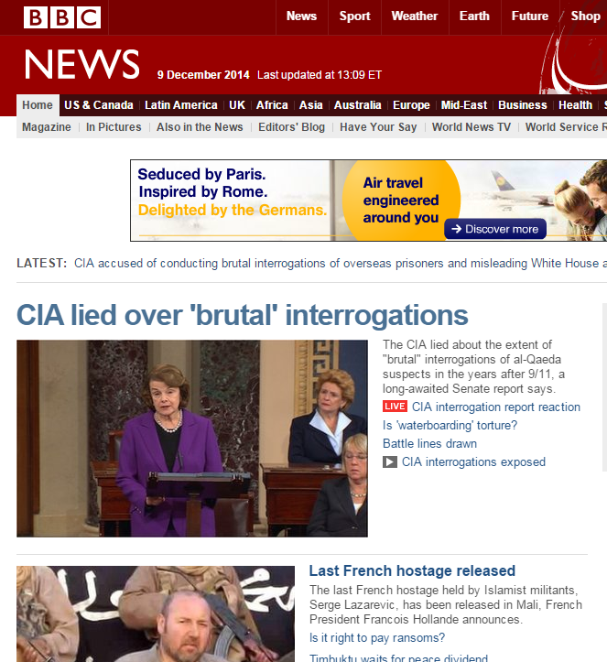The height and width of the screenshot is (662, 607).
Task: Visit the Editors' Blog link
Action: point(292,127)
